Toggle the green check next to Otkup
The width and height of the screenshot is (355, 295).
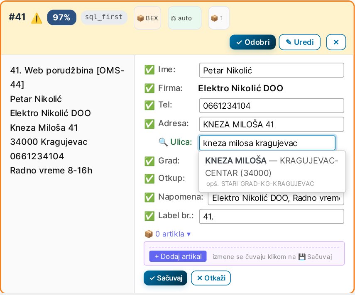click(x=149, y=178)
